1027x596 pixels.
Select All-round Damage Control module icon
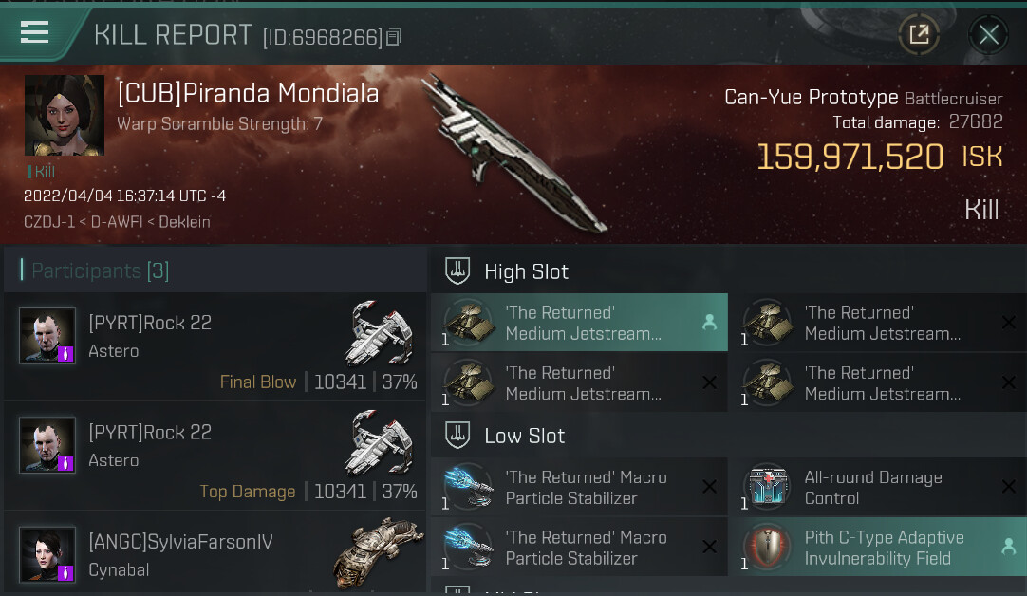click(768, 487)
